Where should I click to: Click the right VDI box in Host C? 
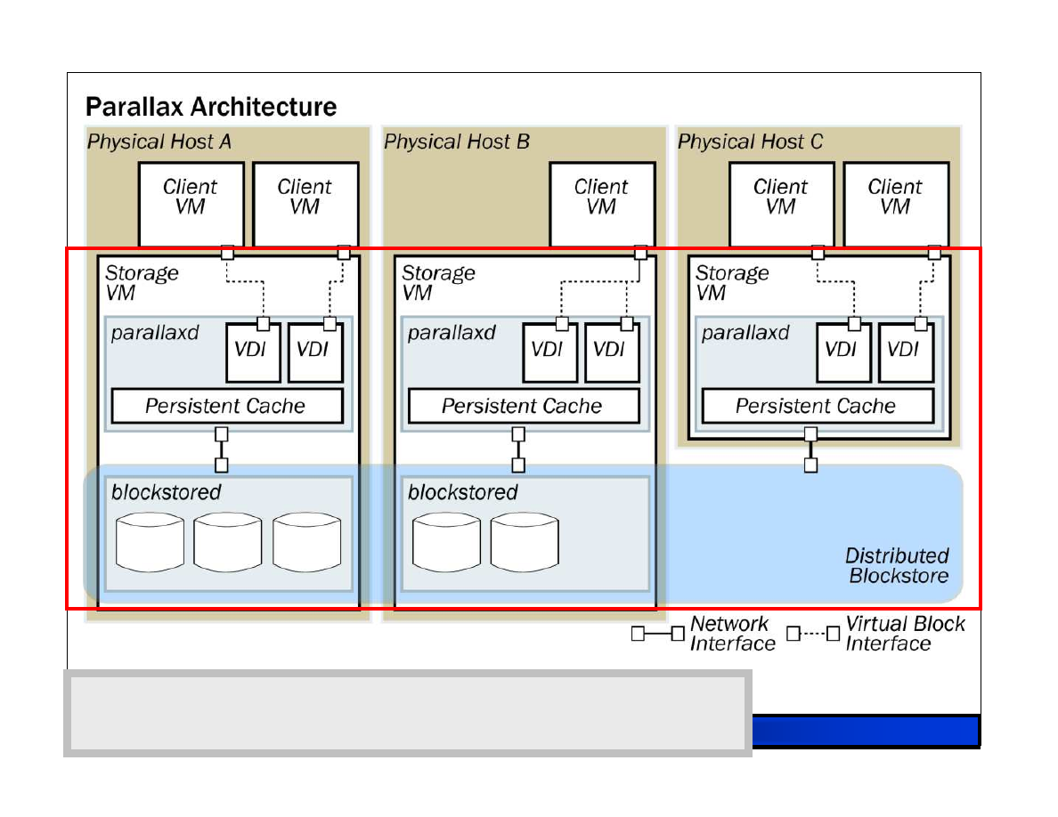[907, 352]
